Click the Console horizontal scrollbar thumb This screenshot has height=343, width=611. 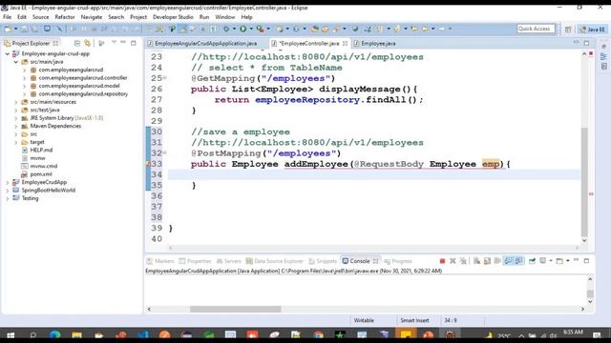(x=236, y=309)
